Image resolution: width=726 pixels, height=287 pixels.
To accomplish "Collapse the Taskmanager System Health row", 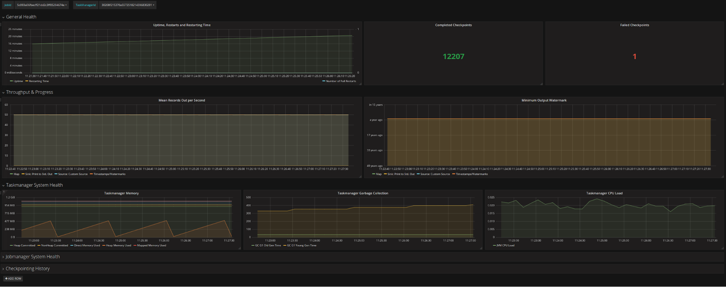I will [3, 185].
